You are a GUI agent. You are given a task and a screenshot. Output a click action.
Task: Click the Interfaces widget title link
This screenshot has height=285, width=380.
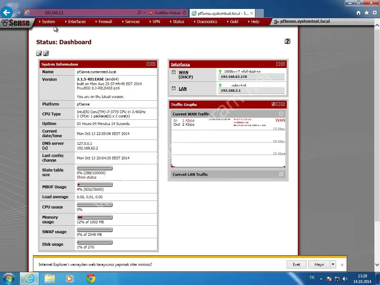pos(180,64)
